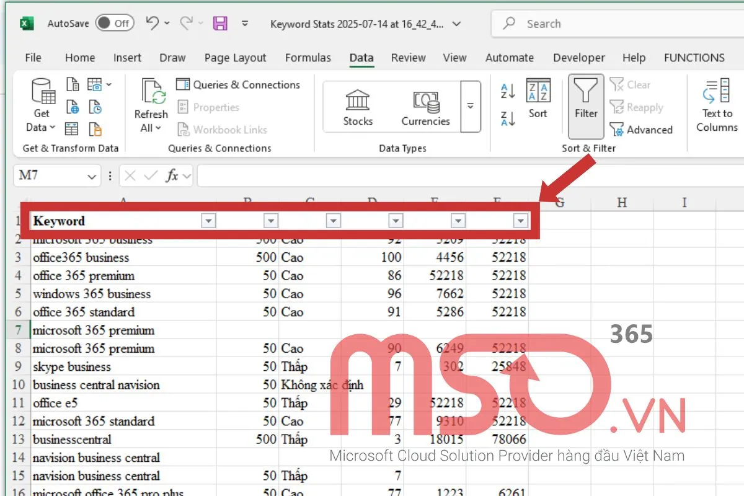Open the Keyword column filter dropdown
The height and width of the screenshot is (496, 744).
click(208, 221)
